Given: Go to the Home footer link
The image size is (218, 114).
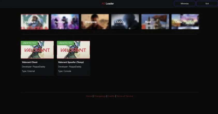Looking at the screenshot, I should pos(89,96).
